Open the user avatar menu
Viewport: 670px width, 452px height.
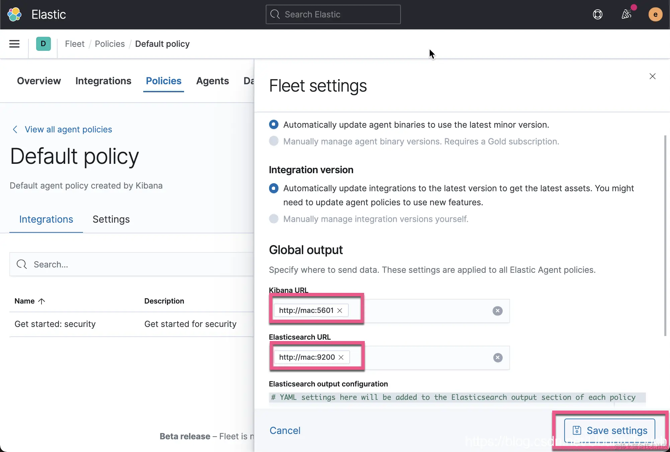tap(655, 14)
